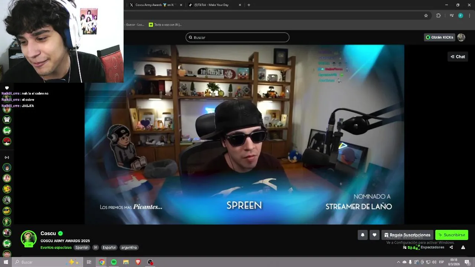Click the green Suscribirse button
This screenshot has height=267, width=475.
pos(452,235)
